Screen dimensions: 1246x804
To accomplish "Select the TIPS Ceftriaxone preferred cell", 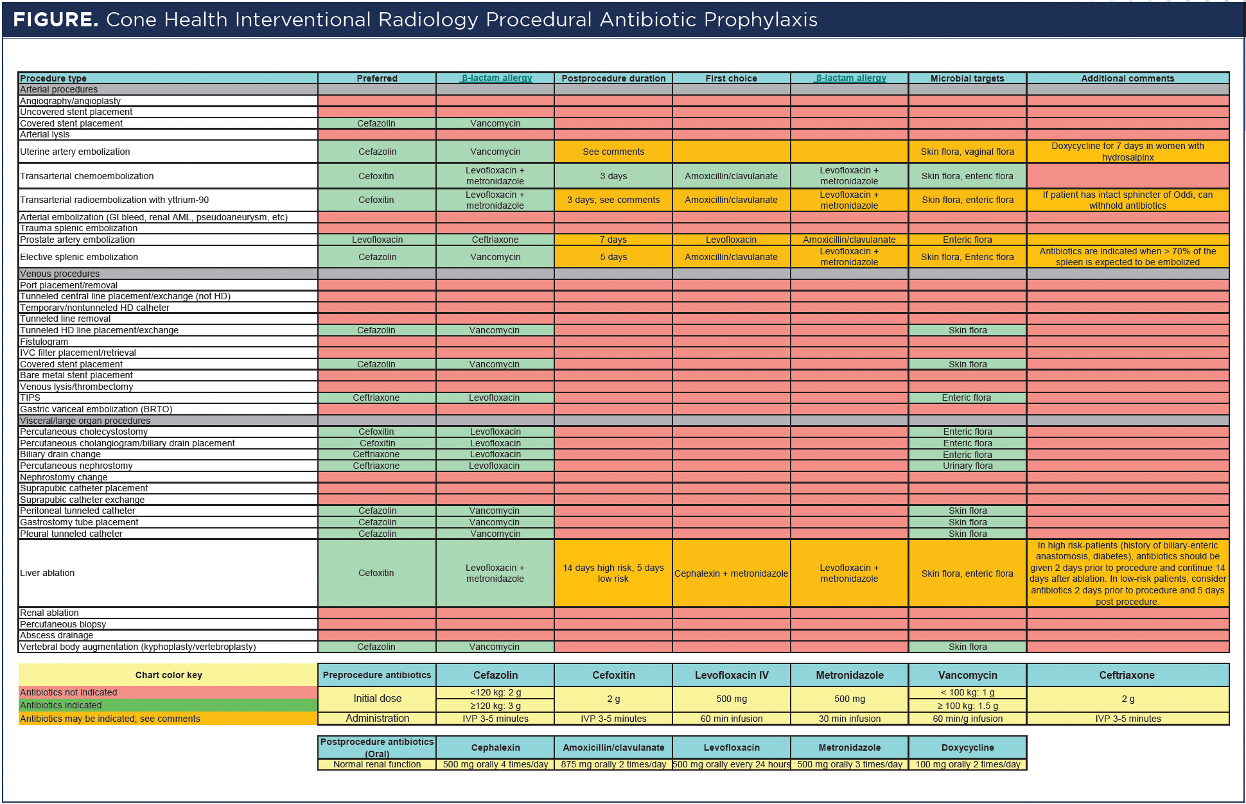I will (376, 398).
